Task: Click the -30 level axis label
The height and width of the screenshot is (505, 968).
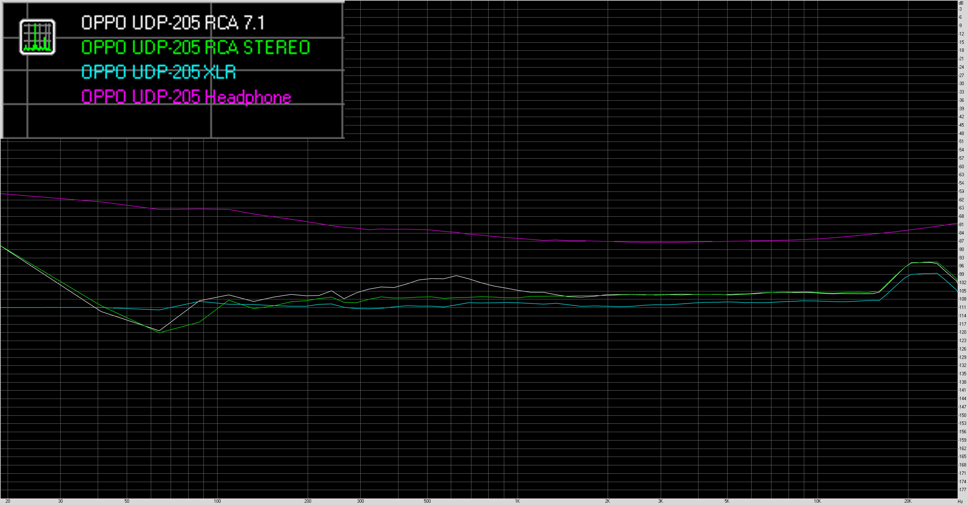Action: coord(962,84)
